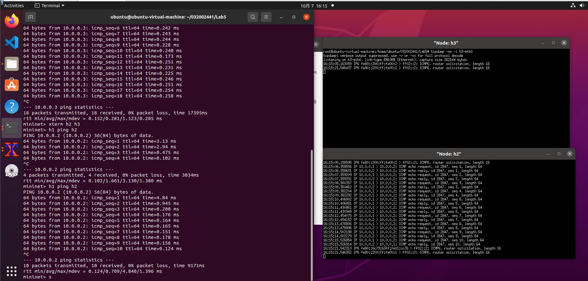Click the "Node: h2" title bar

click(449, 154)
